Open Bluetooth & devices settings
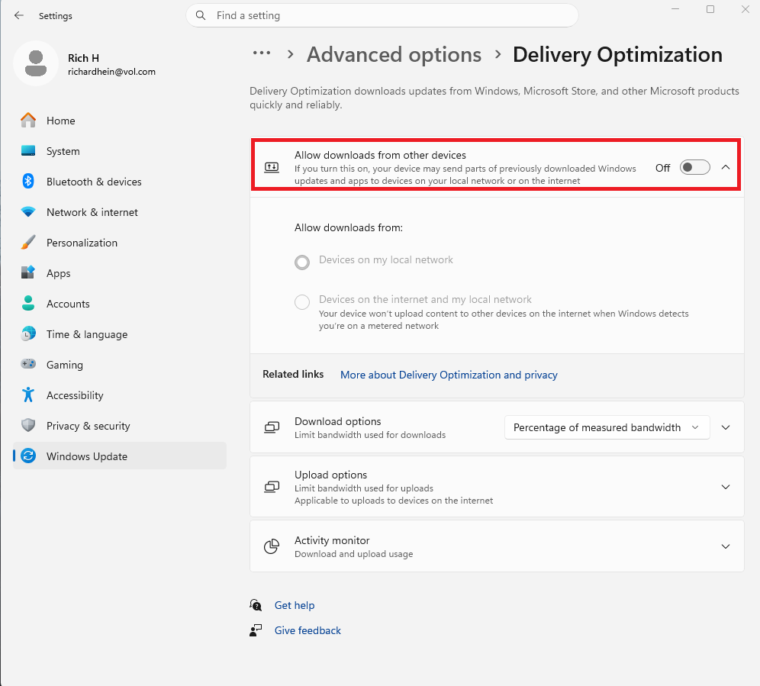The image size is (760, 686). (x=120, y=182)
